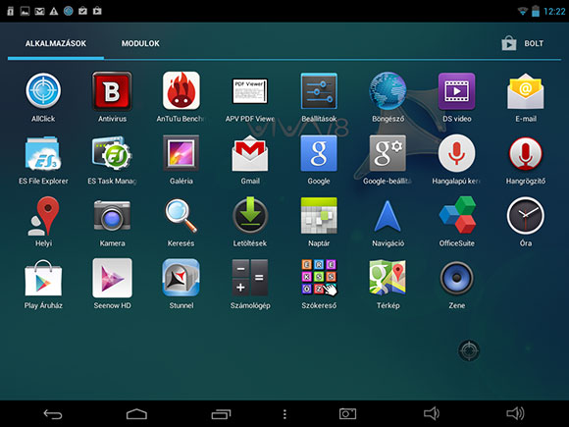Image resolution: width=569 pixels, height=427 pixels.
Task: Open the Galéria app
Action: pos(181,153)
